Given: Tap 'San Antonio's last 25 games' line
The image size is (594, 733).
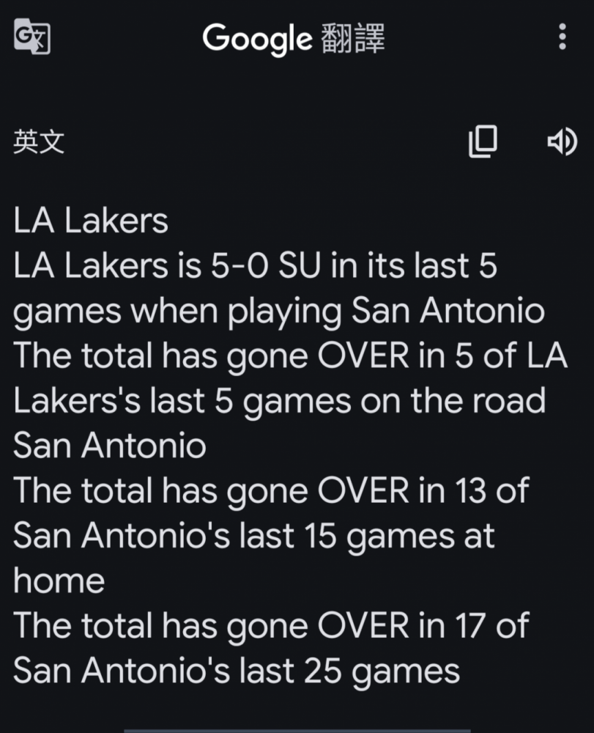Looking at the screenshot, I should pyautogui.click(x=237, y=671).
